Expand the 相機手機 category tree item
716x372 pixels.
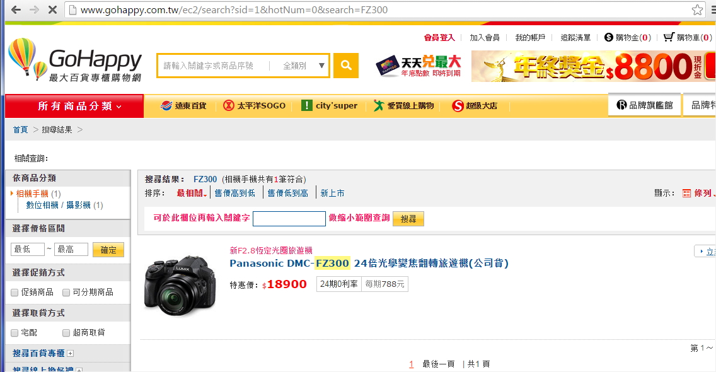coord(32,194)
